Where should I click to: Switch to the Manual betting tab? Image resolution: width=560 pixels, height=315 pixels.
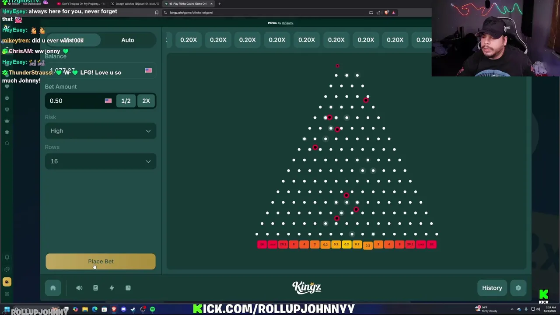coord(73,40)
